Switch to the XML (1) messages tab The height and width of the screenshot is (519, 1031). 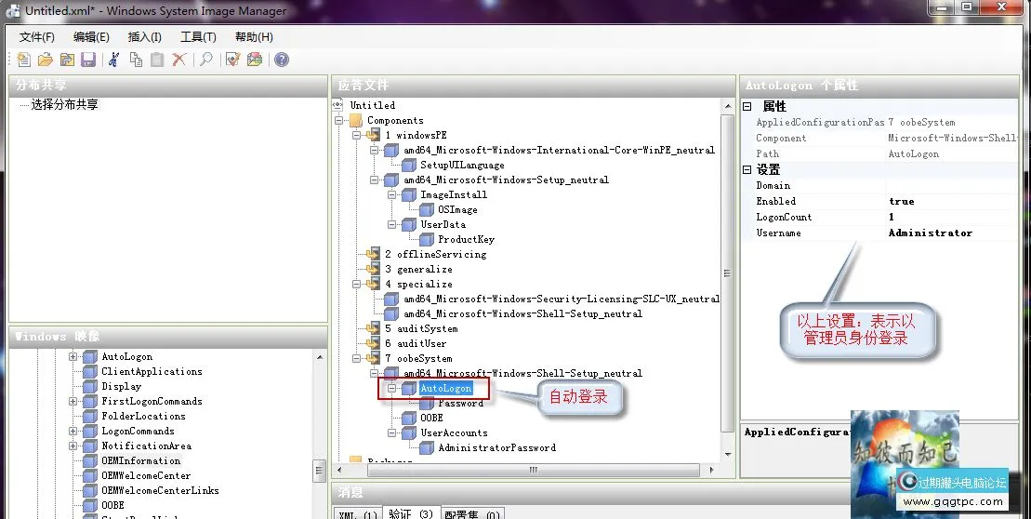[x=356, y=513]
